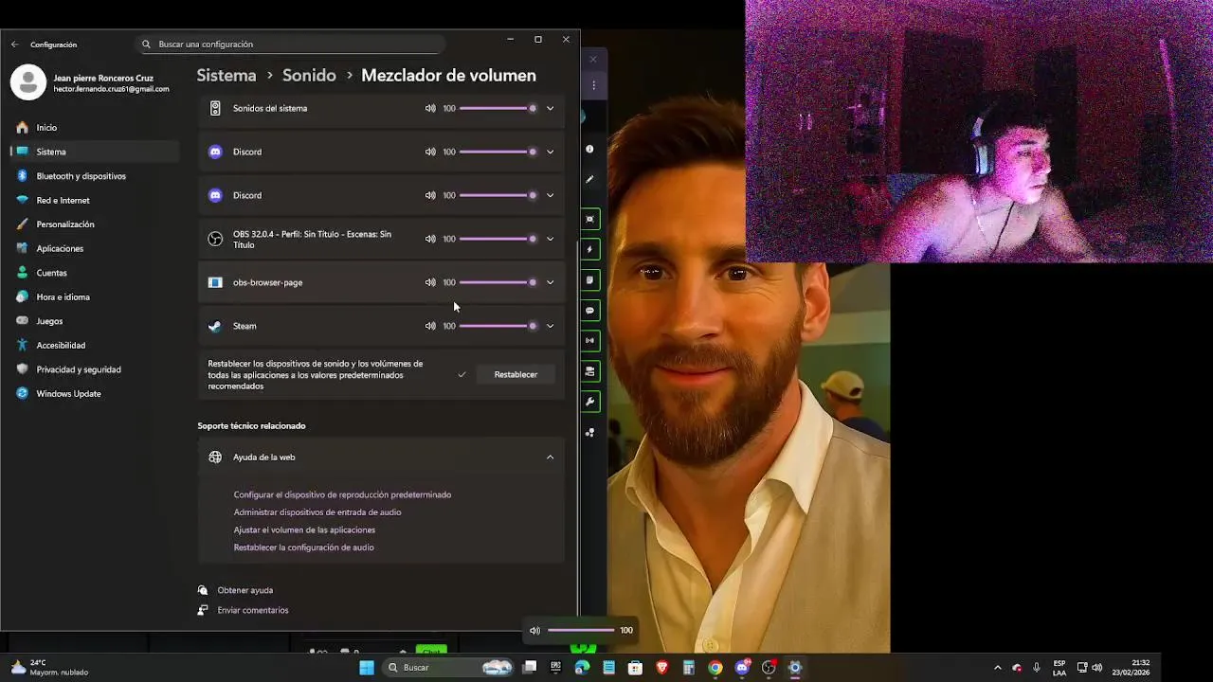Click the Discord icon in first Discord row

(x=215, y=152)
